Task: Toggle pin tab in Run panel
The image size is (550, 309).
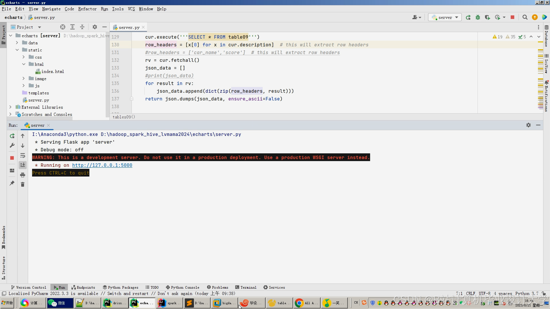Action: pyautogui.click(x=12, y=183)
